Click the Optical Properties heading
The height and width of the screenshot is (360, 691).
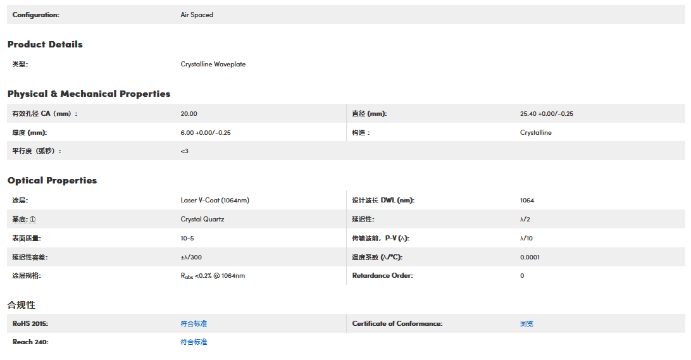coord(52,180)
